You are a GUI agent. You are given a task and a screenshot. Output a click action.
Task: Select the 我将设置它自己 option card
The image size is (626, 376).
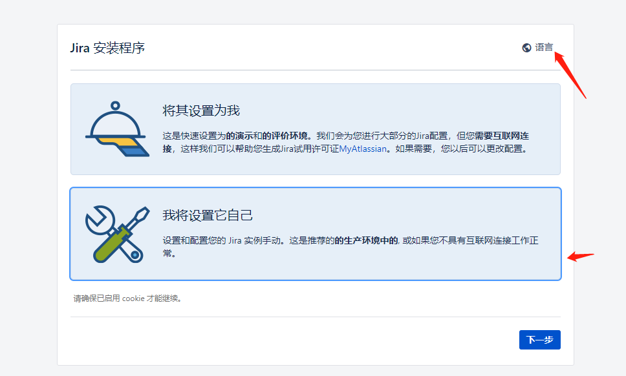click(316, 234)
